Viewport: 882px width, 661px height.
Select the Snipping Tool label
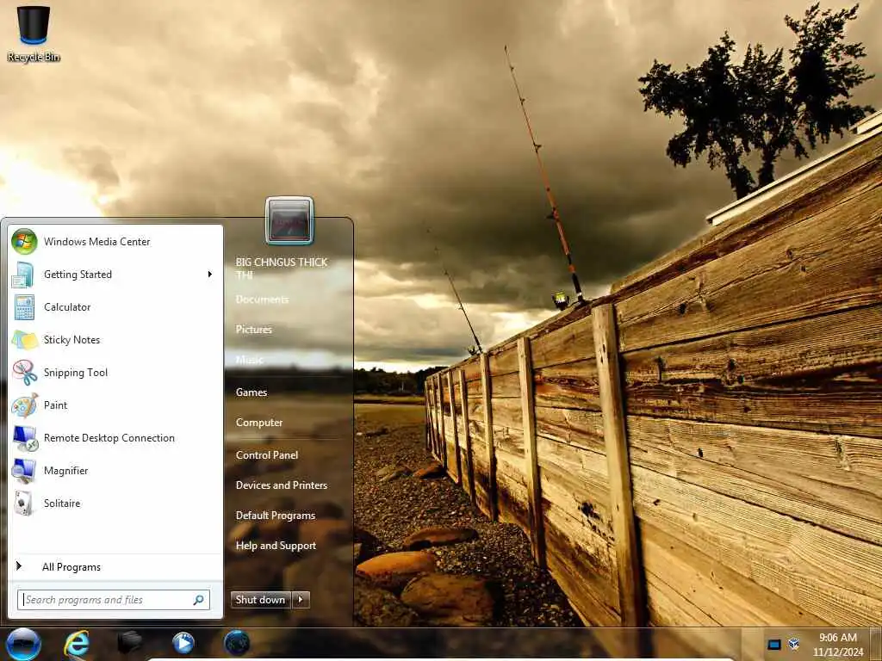(76, 373)
